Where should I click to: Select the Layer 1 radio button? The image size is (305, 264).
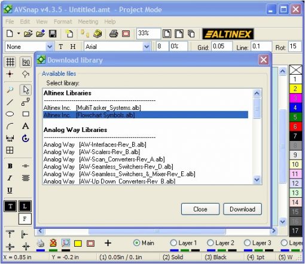point(173,243)
